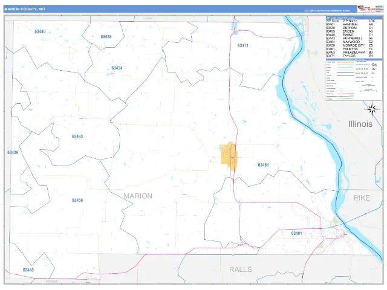The width and height of the screenshot is (387, 290).
Task: Select the 63456 ZIP label on the map
Action: tap(77, 200)
